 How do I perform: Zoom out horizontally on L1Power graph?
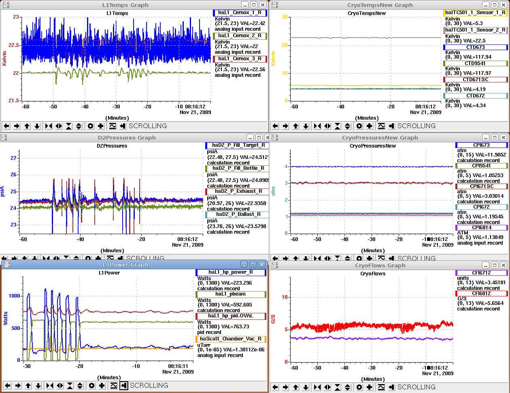pos(60,386)
